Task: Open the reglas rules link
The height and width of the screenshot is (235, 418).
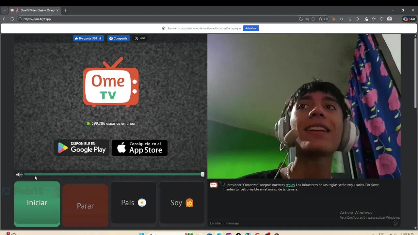Action: [290, 185]
